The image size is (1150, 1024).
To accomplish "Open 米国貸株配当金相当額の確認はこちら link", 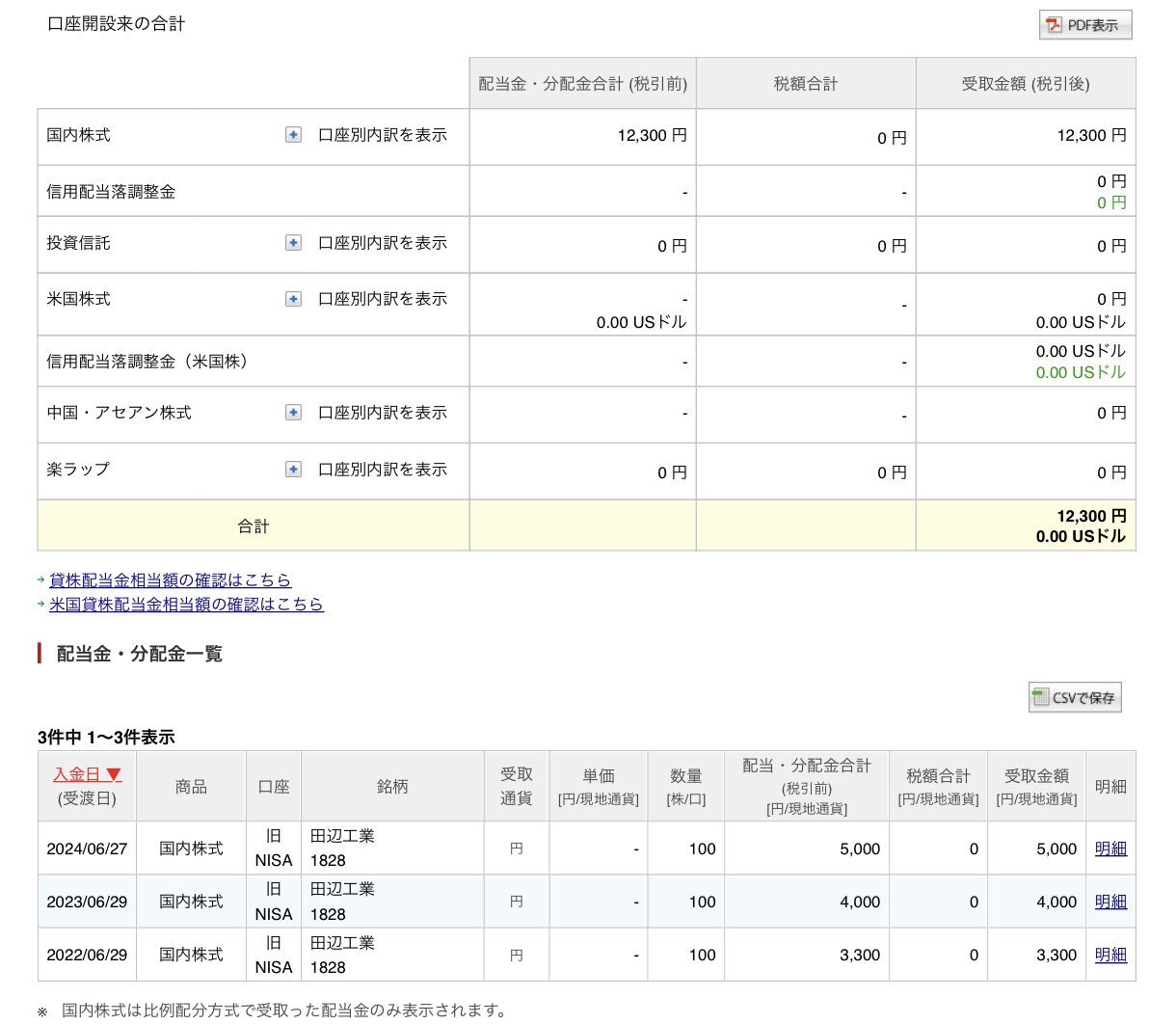I will [186, 605].
